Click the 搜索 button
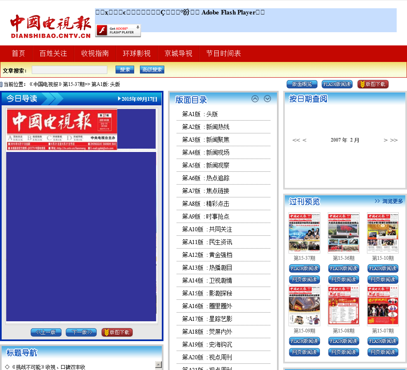Viewport: 407px width, 370px height. (x=125, y=70)
